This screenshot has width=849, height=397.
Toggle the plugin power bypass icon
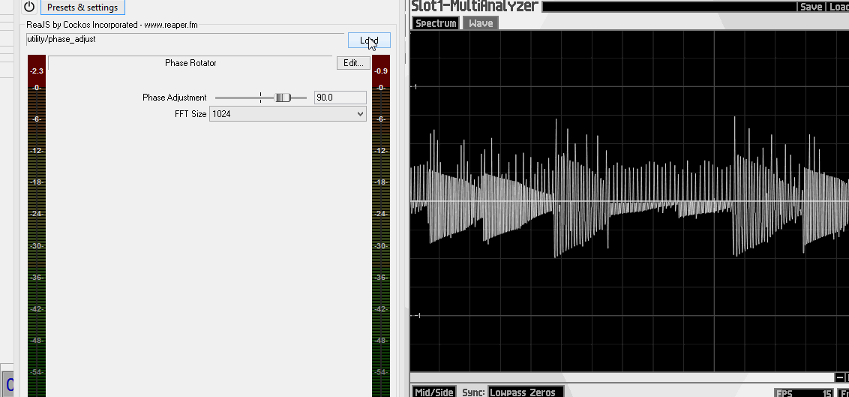tap(29, 7)
